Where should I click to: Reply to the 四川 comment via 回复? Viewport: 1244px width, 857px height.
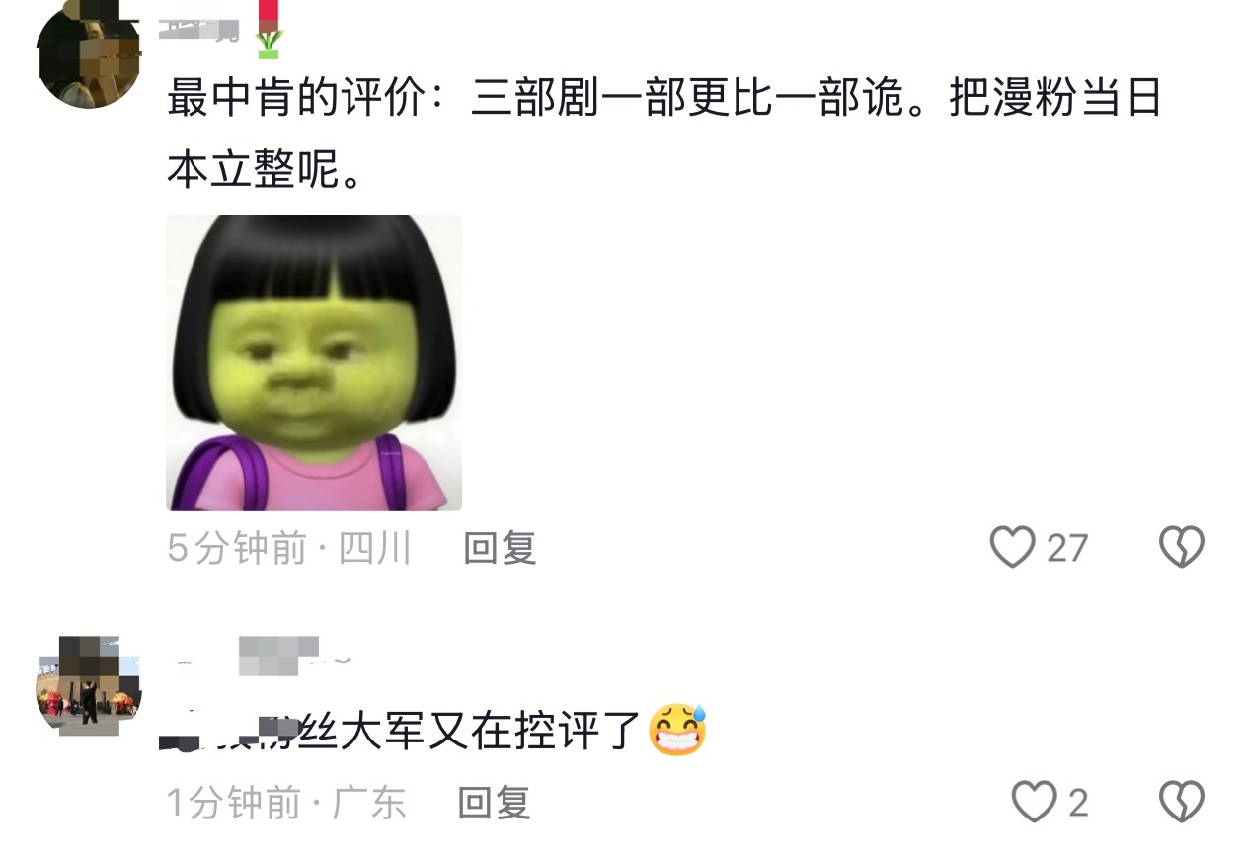click(500, 548)
